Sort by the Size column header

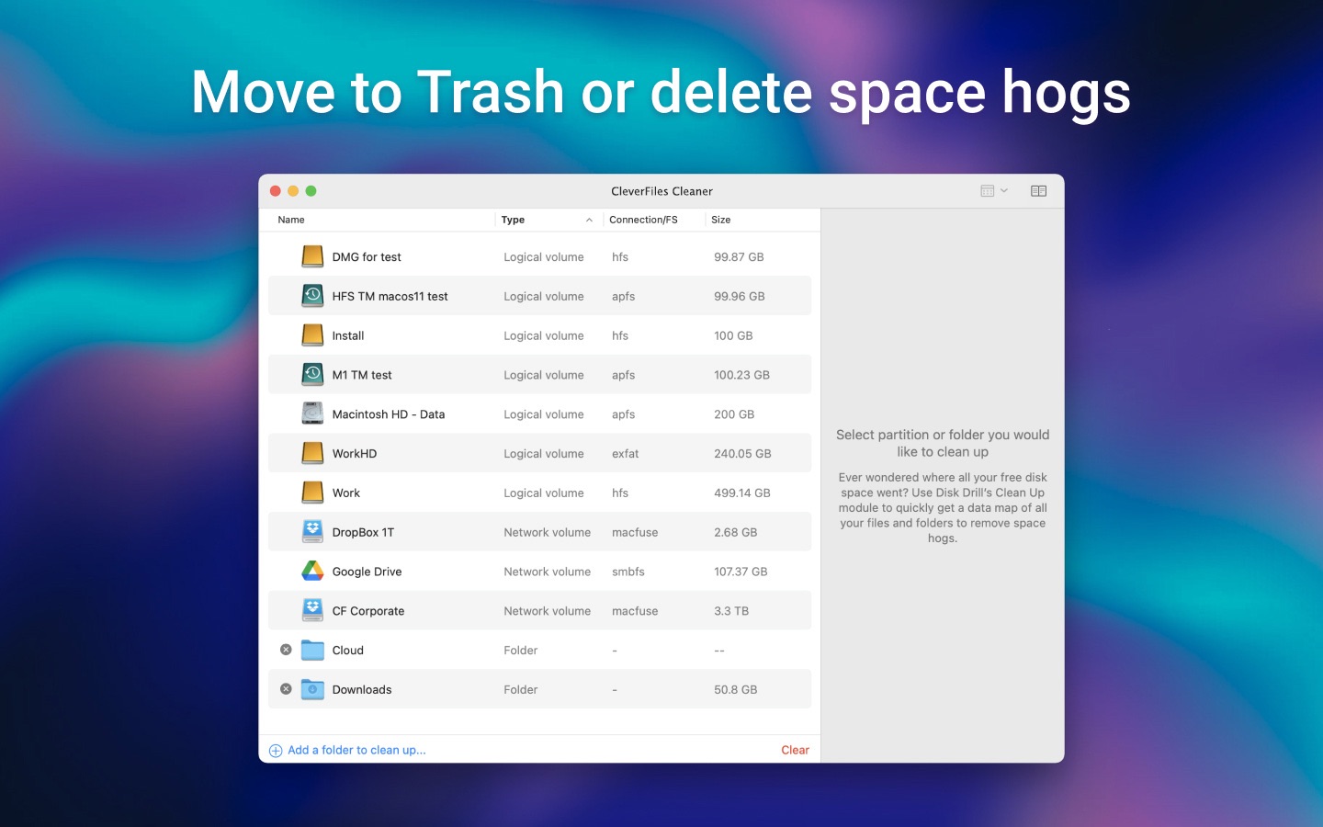coord(721,220)
